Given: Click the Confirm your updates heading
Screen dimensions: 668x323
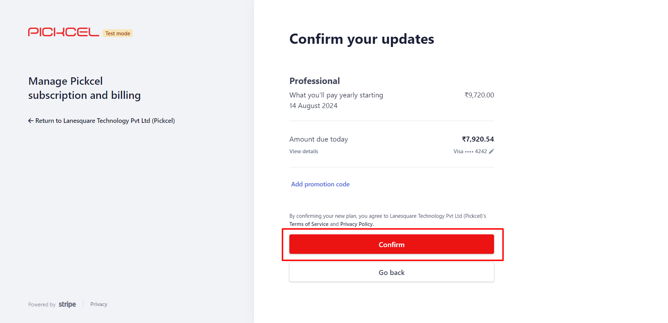Looking at the screenshot, I should coord(362,39).
